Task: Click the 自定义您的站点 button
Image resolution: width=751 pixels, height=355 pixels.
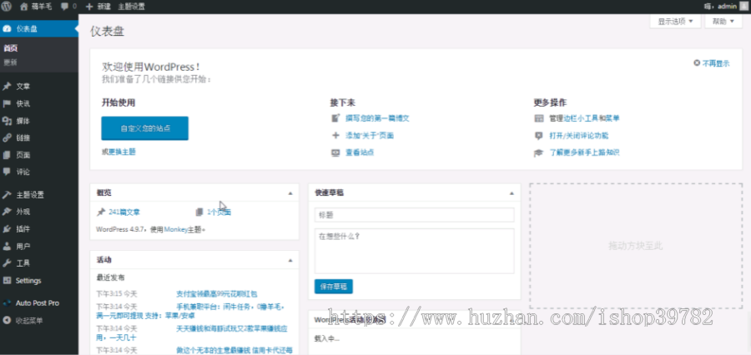Action: [x=144, y=128]
